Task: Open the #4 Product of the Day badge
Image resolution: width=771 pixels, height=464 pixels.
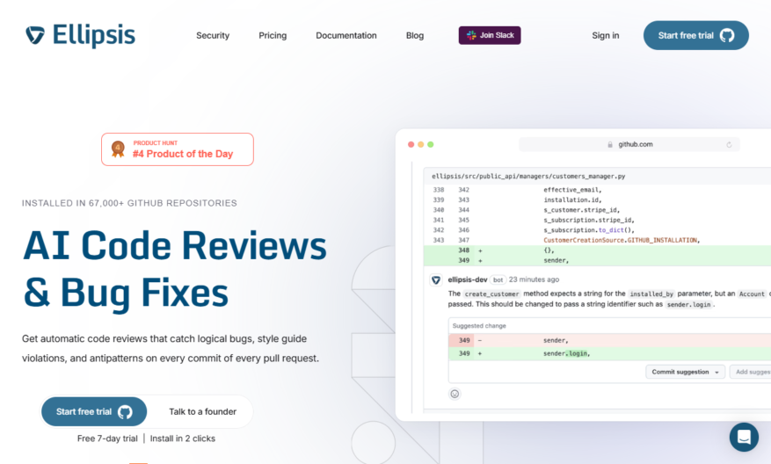Action: 178,149
